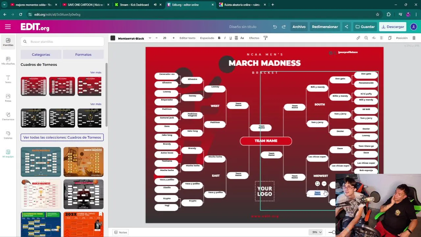Screen dimensions: 421x237
Task: Click the magnifier zoom-out icon in toolbar
Action: [x=366, y=38]
